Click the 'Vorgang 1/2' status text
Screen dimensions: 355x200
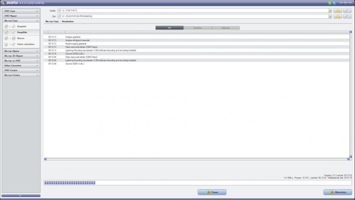(x=329, y=176)
